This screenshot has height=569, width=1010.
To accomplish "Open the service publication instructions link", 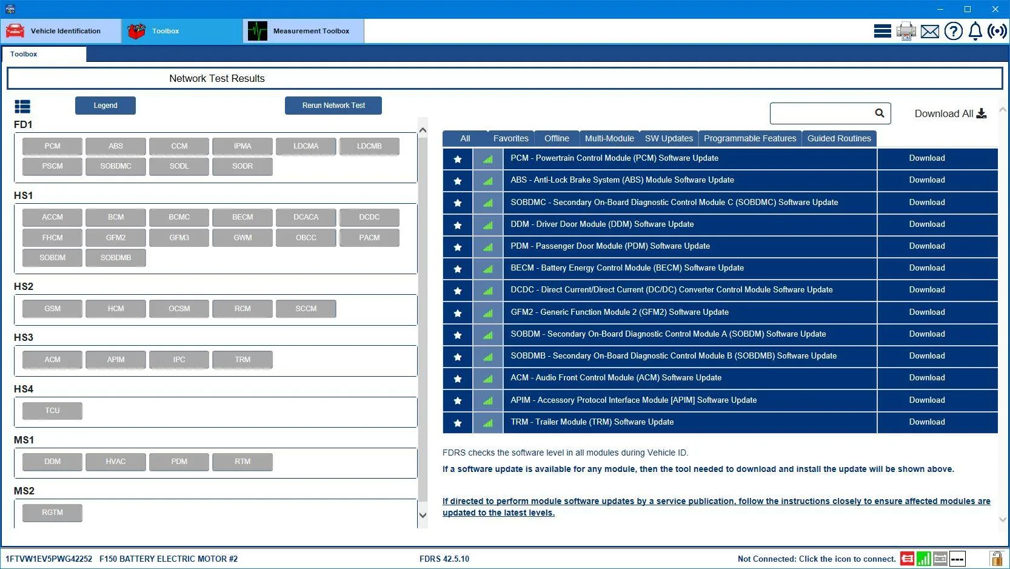I will 716,507.
